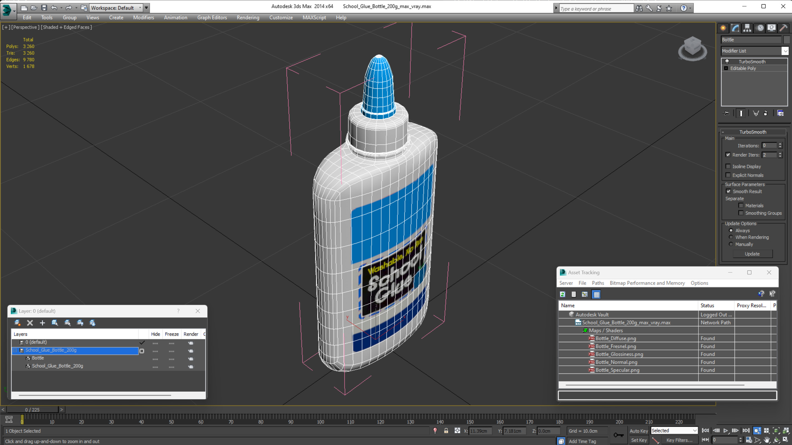Open the Undo history dropdown arrow
The height and width of the screenshot is (445, 792).
click(61, 8)
